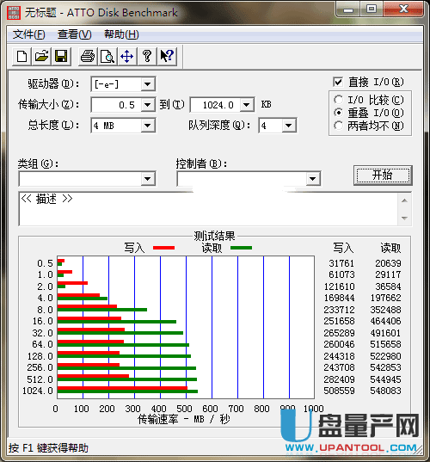The height and width of the screenshot is (462, 430).
Task: Expand the 控制者 controller dropdown
Action: pyautogui.click(x=313, y=179)
